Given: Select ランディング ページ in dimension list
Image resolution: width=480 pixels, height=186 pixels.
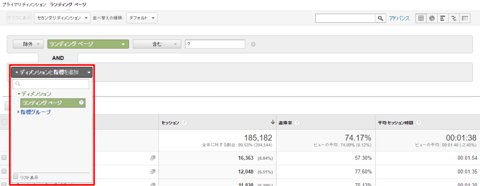Looking at the screenshot, I should tap(52, 103).
